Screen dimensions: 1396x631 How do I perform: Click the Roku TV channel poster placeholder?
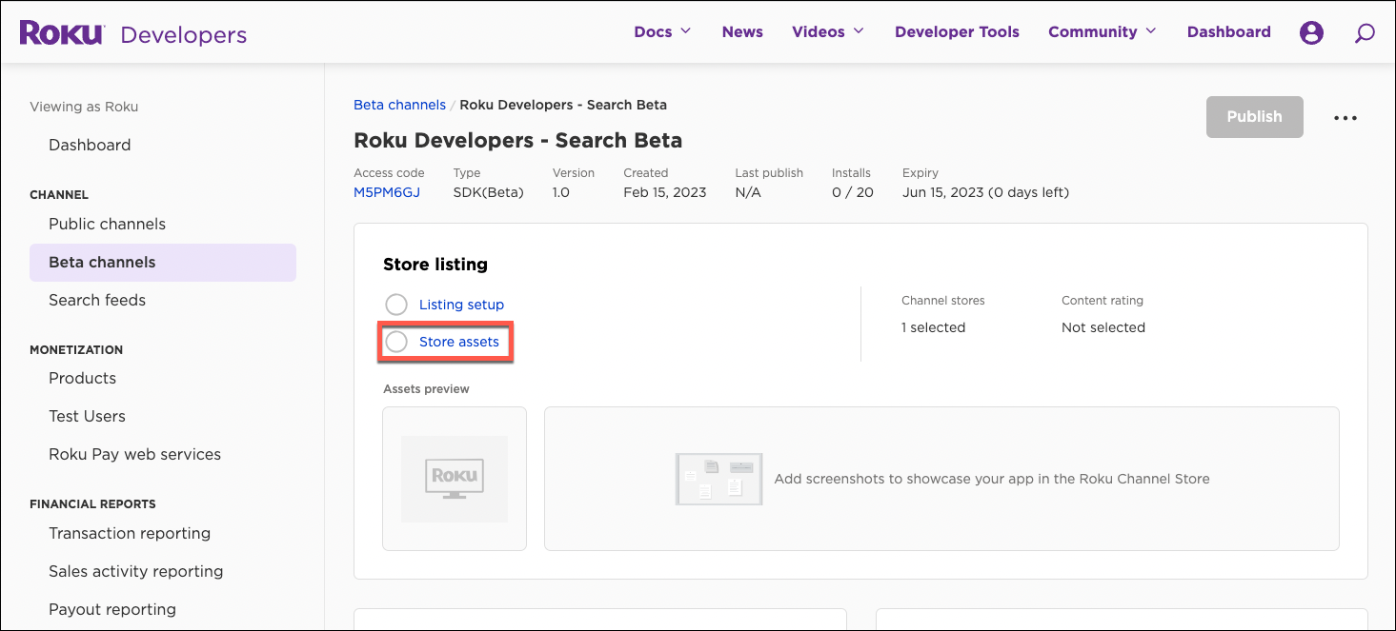(455, 479)
